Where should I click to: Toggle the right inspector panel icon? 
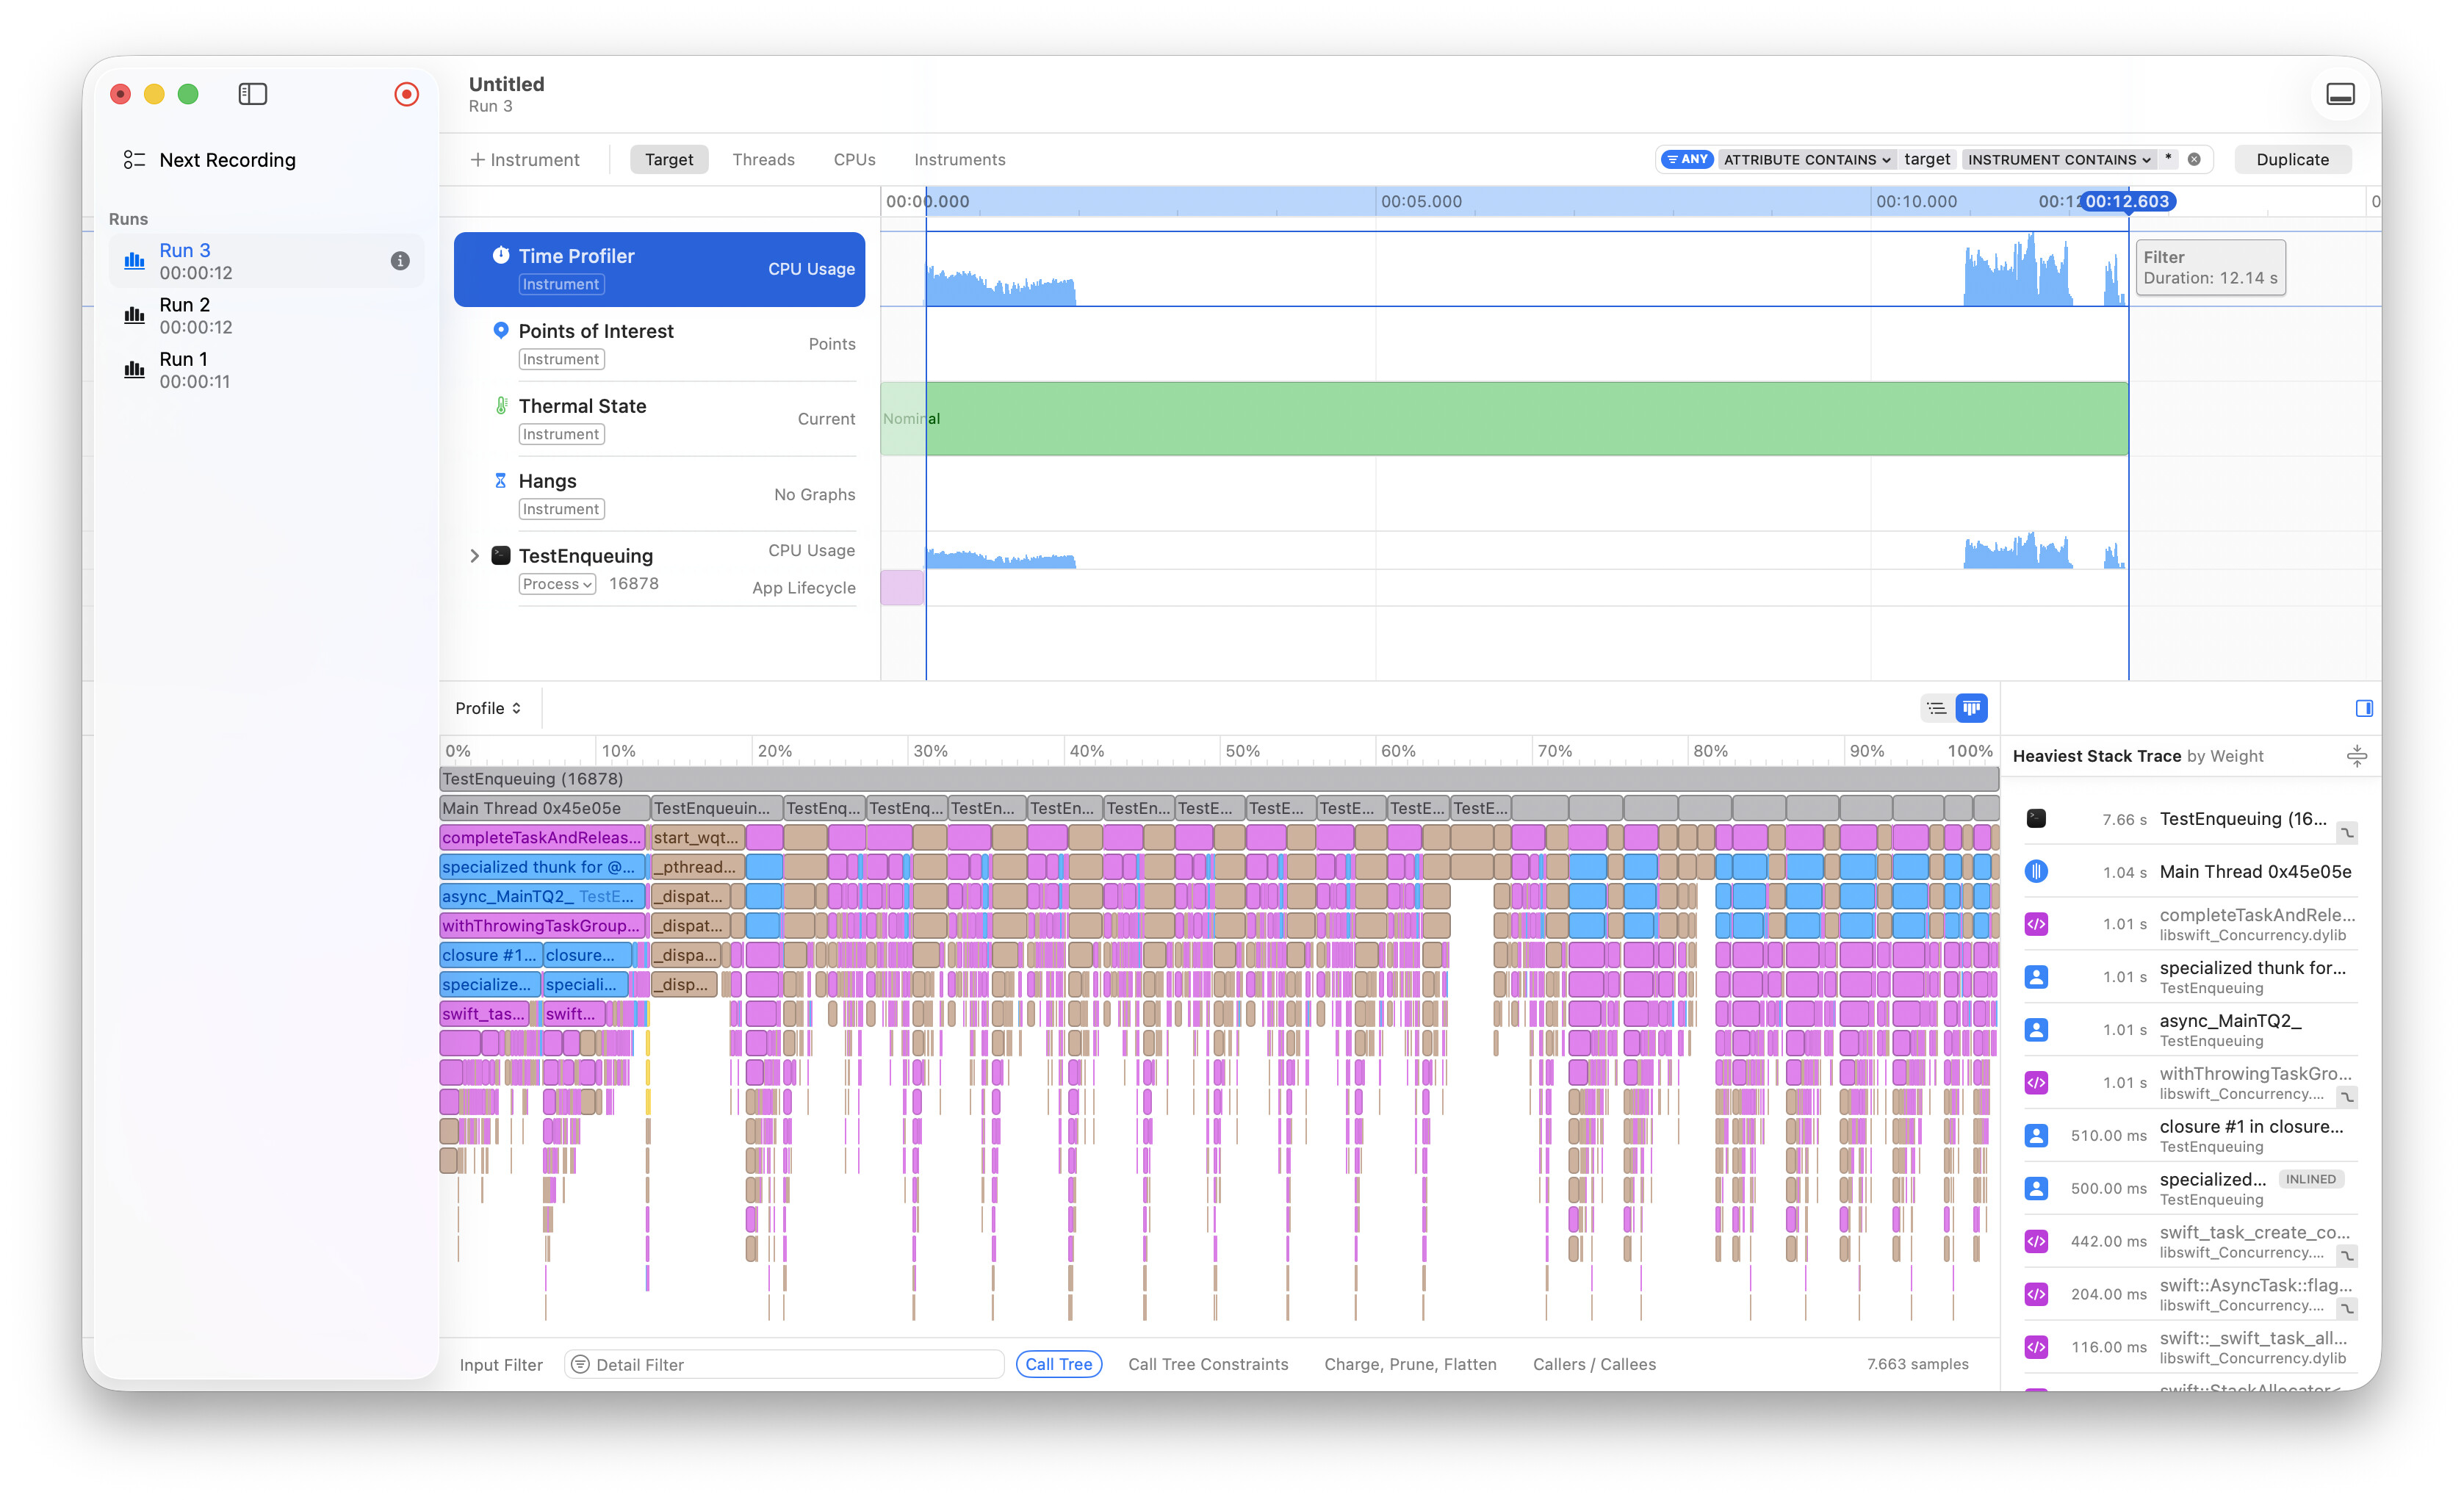point(2364,708)
